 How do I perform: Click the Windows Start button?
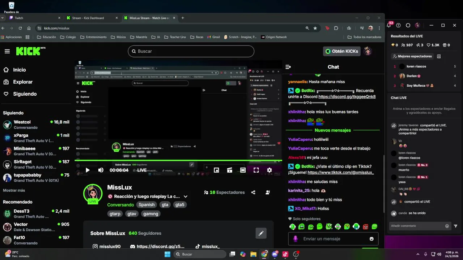pyautogui.click(x=167, y=254)
